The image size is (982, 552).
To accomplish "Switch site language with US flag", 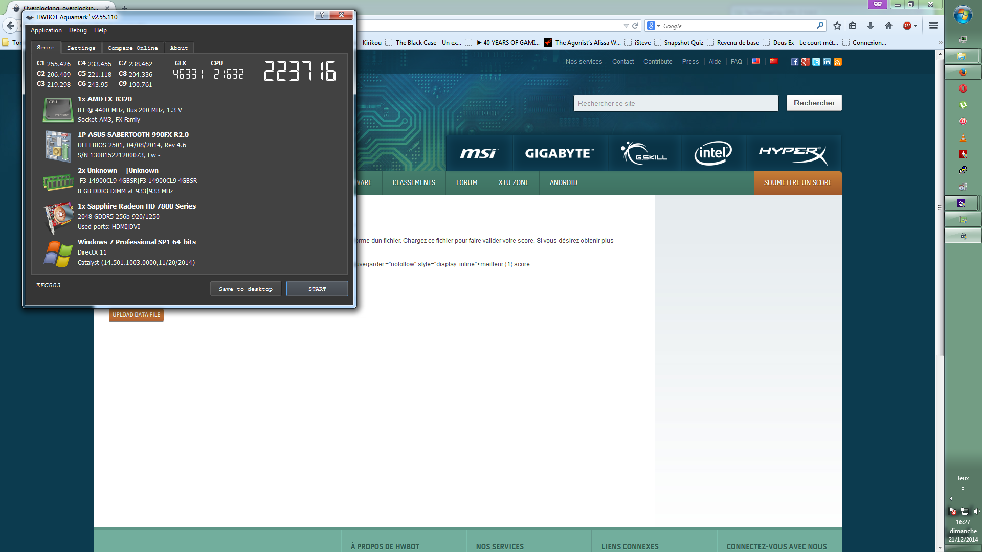I will click(755, 61).
